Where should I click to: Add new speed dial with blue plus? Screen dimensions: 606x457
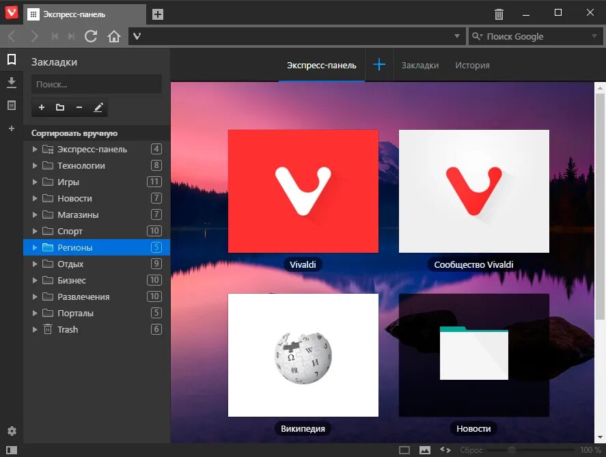[379, 64]
